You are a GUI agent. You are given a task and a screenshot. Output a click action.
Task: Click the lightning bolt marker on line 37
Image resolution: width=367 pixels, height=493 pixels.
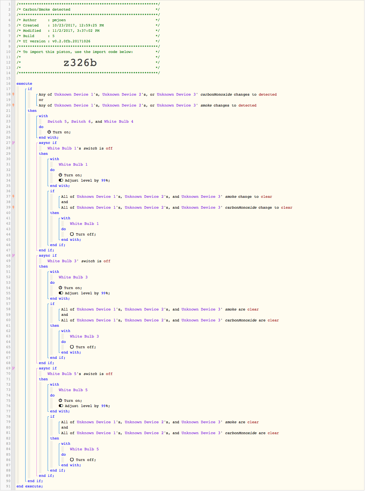pyautogui.click(x=13, y=197)
